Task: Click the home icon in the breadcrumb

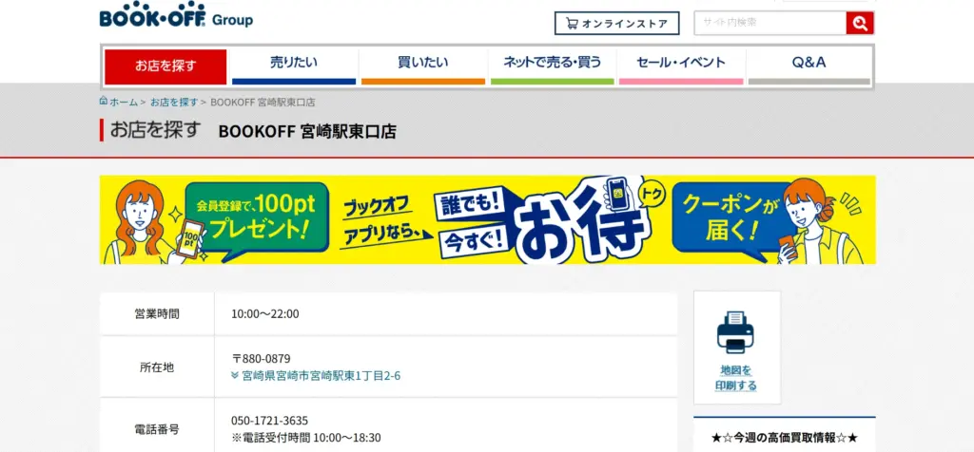Action: tap(104, 101)
